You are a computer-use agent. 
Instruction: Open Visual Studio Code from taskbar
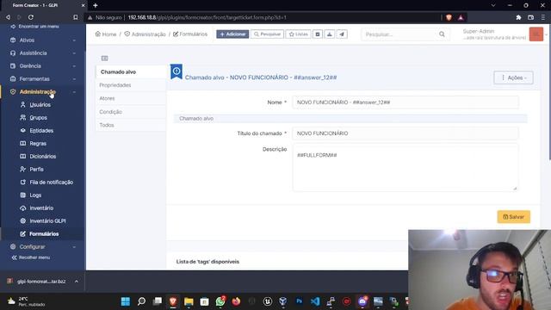click(x=315, y=301)
